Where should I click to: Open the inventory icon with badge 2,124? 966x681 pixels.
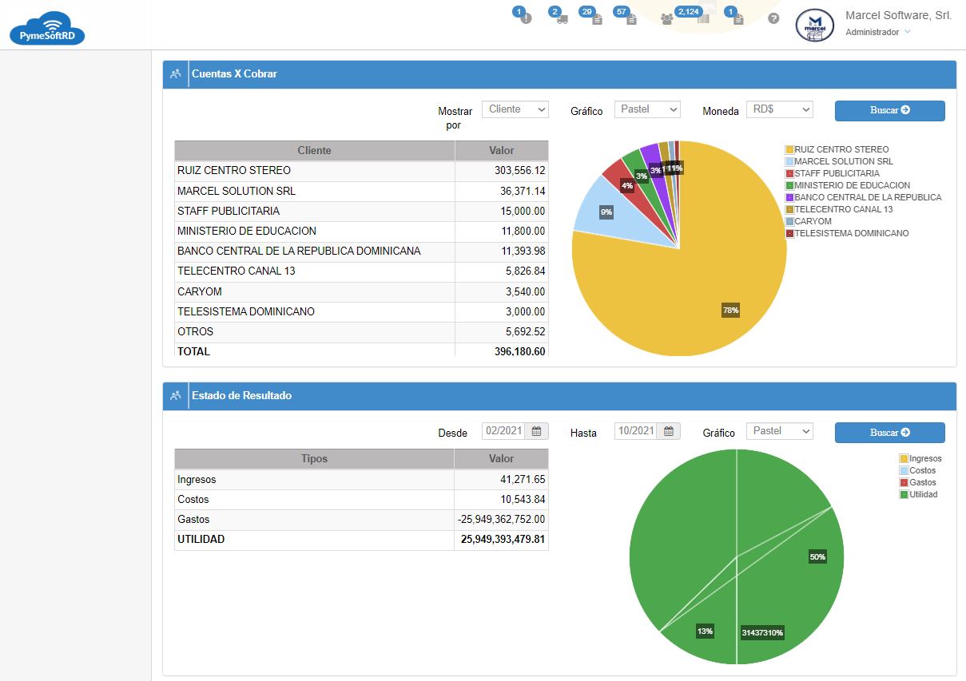tap(702, 18)
